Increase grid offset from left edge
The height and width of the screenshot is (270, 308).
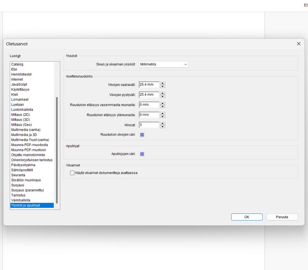[162, 103]
